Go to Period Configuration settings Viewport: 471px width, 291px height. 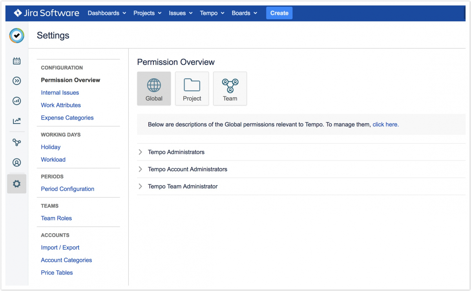pyautogui.click(x=68, y=189)
